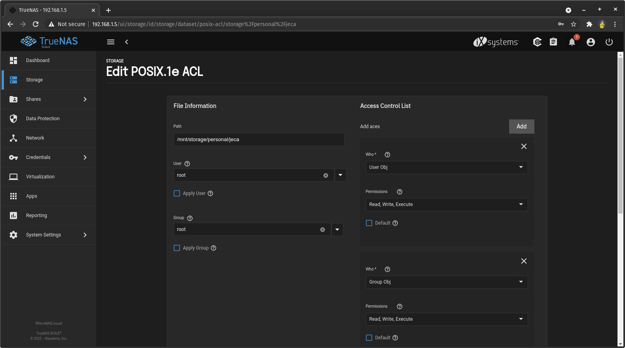The image size is (625, 348).
Task: Show Permissions help for Group Obj entry
Action: click(400, 306)
